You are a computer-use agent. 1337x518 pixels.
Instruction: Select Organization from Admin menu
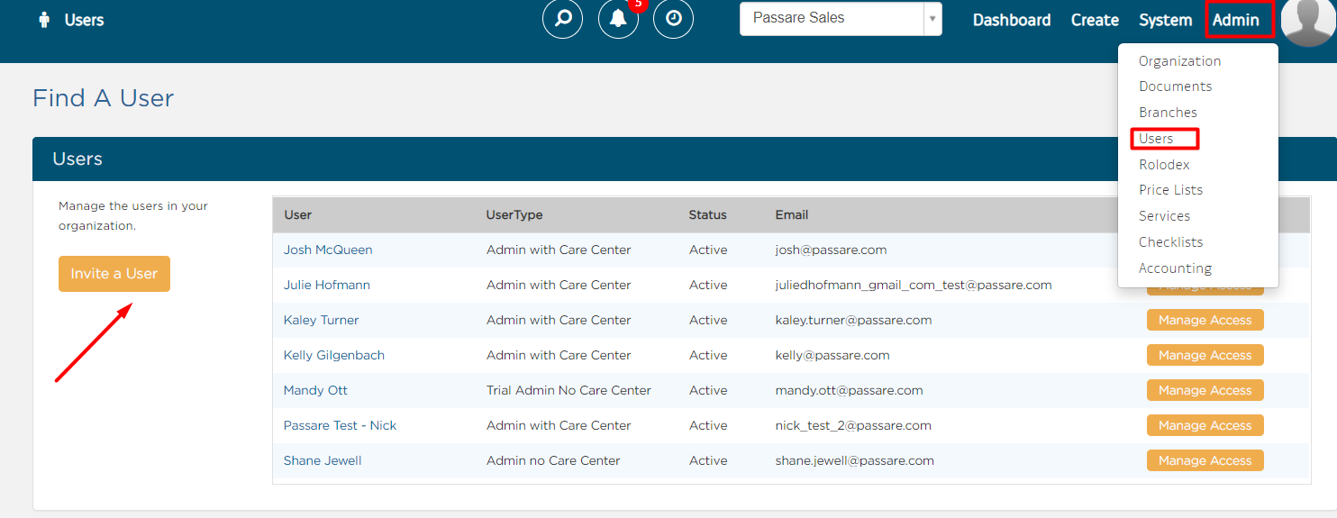[x=1179, y=61]
